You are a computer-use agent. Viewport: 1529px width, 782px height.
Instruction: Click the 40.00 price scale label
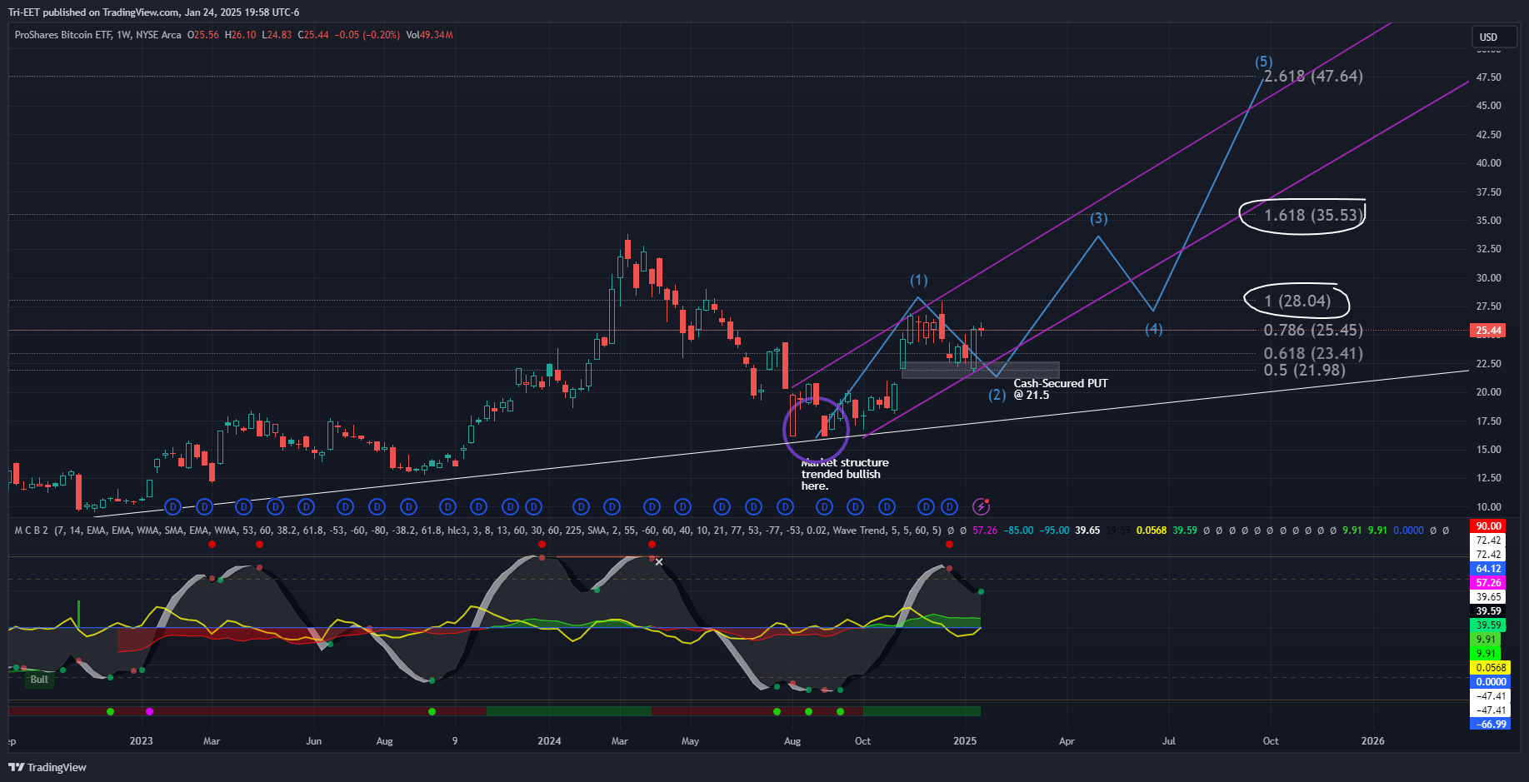[x=1488, y=163]
